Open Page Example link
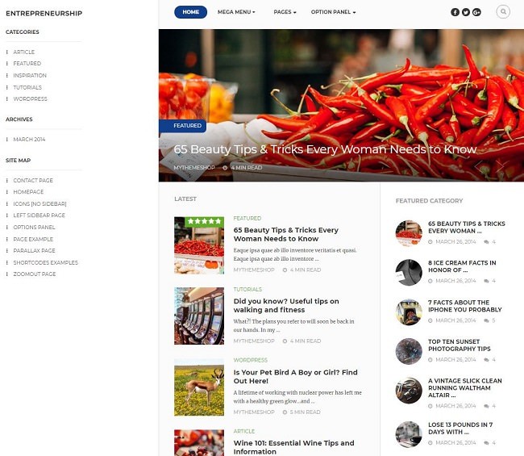The width and height of the screenshot is (524, 456). [x=33, y=239]
